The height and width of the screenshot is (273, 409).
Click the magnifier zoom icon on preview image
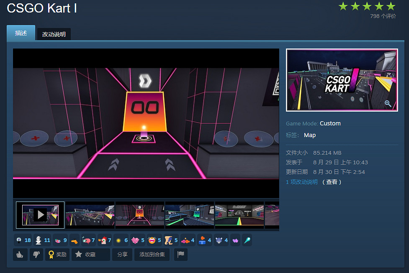pyautogui.click(x=388, y=104)
